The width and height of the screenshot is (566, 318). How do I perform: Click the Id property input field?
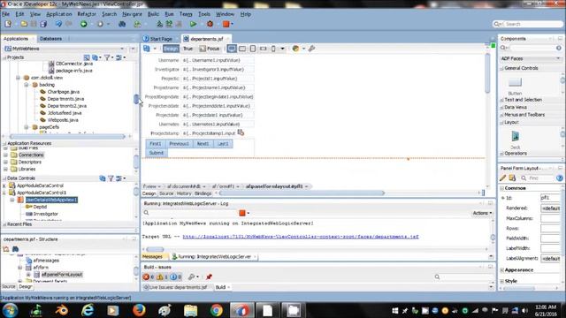coord(550,198)
